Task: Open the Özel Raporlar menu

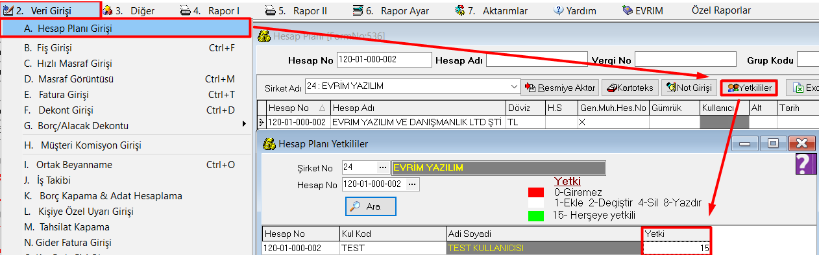Action: (x=721, y=10)
